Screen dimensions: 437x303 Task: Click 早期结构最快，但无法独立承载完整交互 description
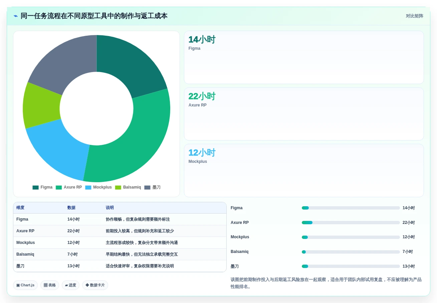click(x=142, y=254)
